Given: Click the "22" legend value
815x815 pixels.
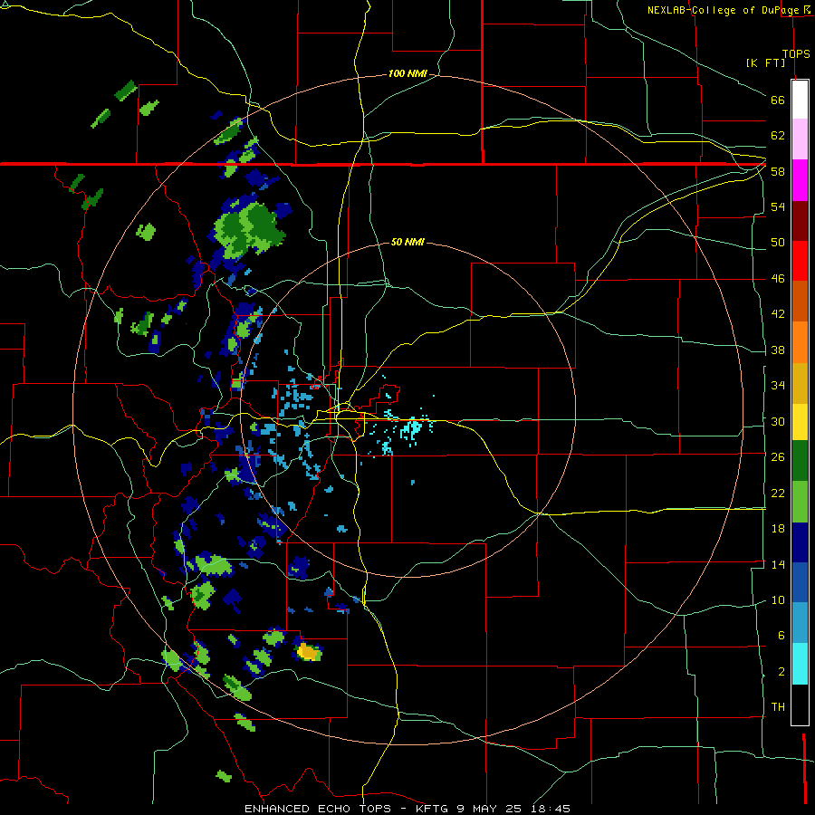Looking at the screenshot, I should click(778, 493).
